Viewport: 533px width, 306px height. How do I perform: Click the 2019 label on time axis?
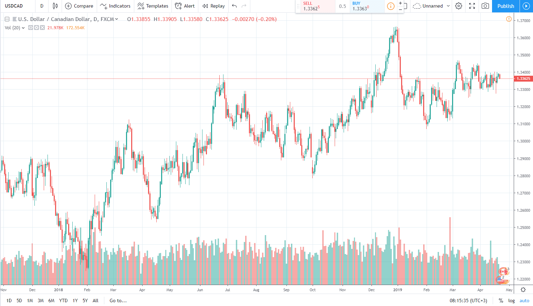(398, 290)
